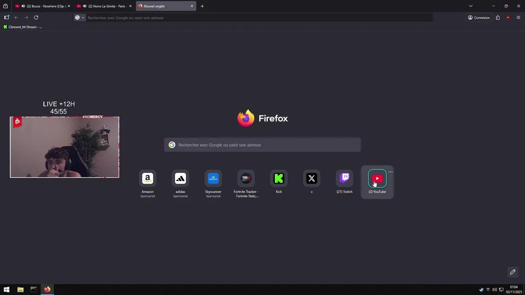
Task: Focus the center Google search box
Action: click(262, 145)
